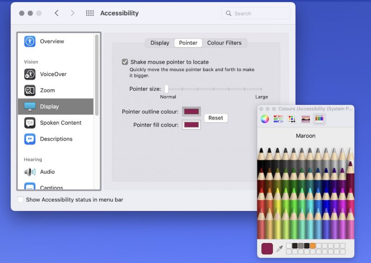Click the search magnifier icon
Screen dimensions: 371x263
coord(228,13)
